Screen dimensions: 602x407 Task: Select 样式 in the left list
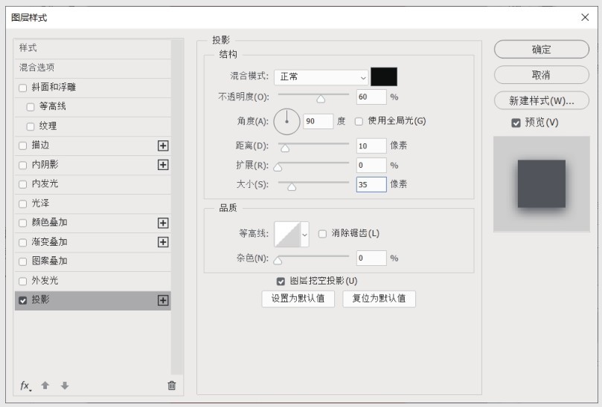[92, 49]
